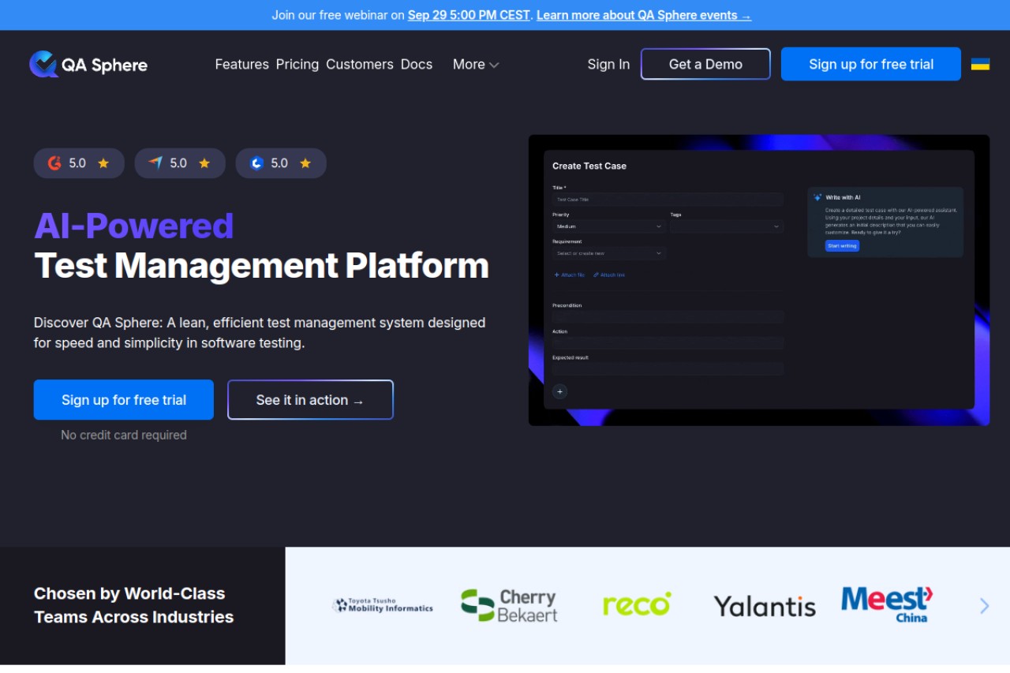Click the third 5.0 rating badge
This screenshot has width=1010, height=673.
(x=281, y=163)
